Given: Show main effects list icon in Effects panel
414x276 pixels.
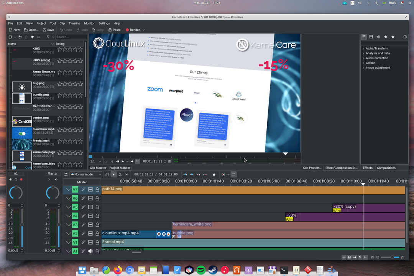Looking at the screenshot, I should (364, 37).
